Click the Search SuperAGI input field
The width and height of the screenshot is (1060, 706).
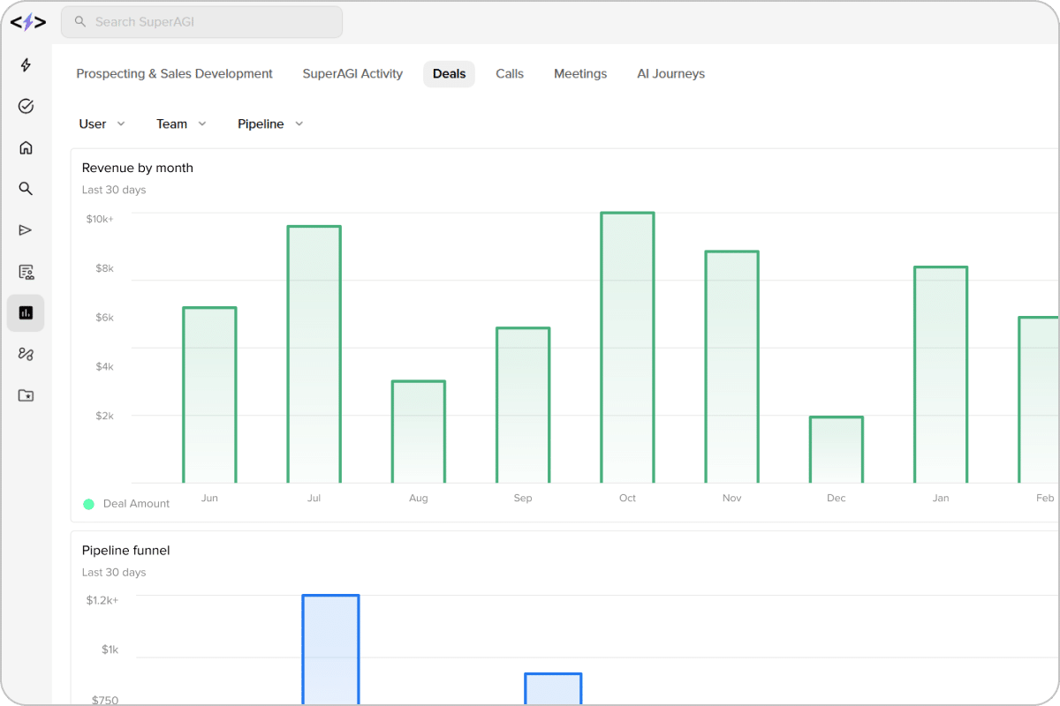(x=201, y=22)
